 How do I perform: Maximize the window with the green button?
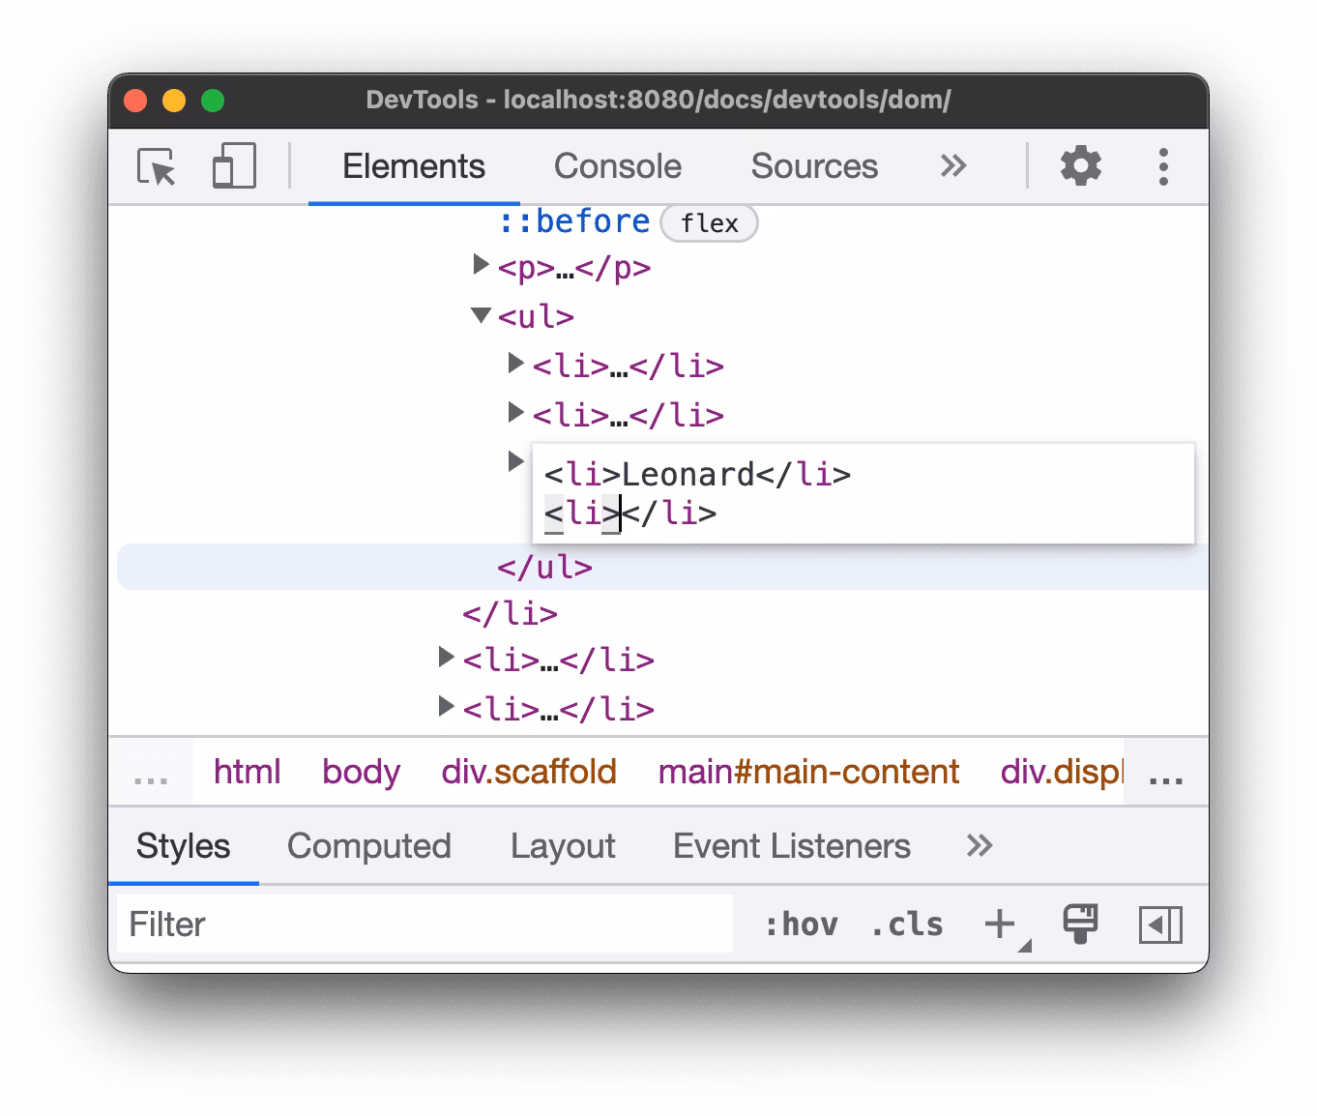(213, 101)
